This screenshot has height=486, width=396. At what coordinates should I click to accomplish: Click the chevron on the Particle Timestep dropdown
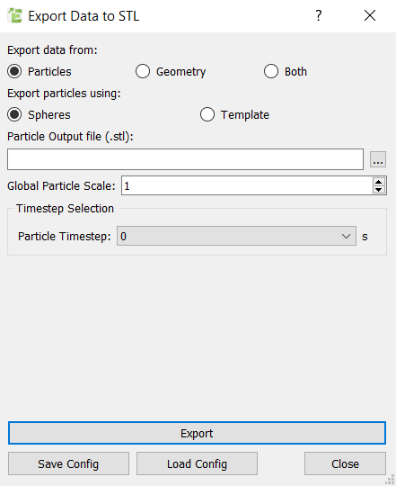coord(347,236)
